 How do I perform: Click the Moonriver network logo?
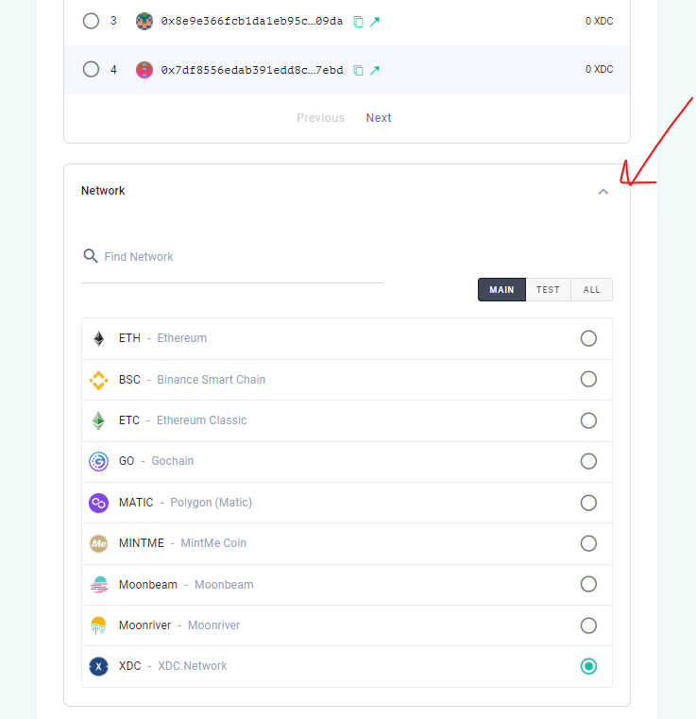pyautogui.click(x=99, y=625)
